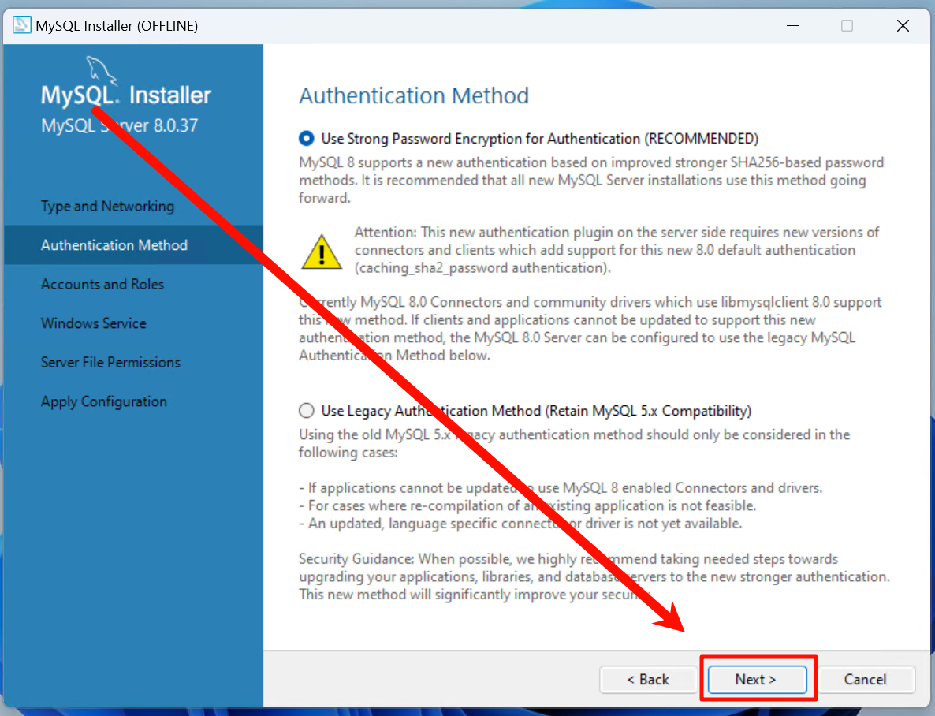Click the Security Guidance paragraph
The width and height of the screenshot is (935, 716).
tap(594, 576)
